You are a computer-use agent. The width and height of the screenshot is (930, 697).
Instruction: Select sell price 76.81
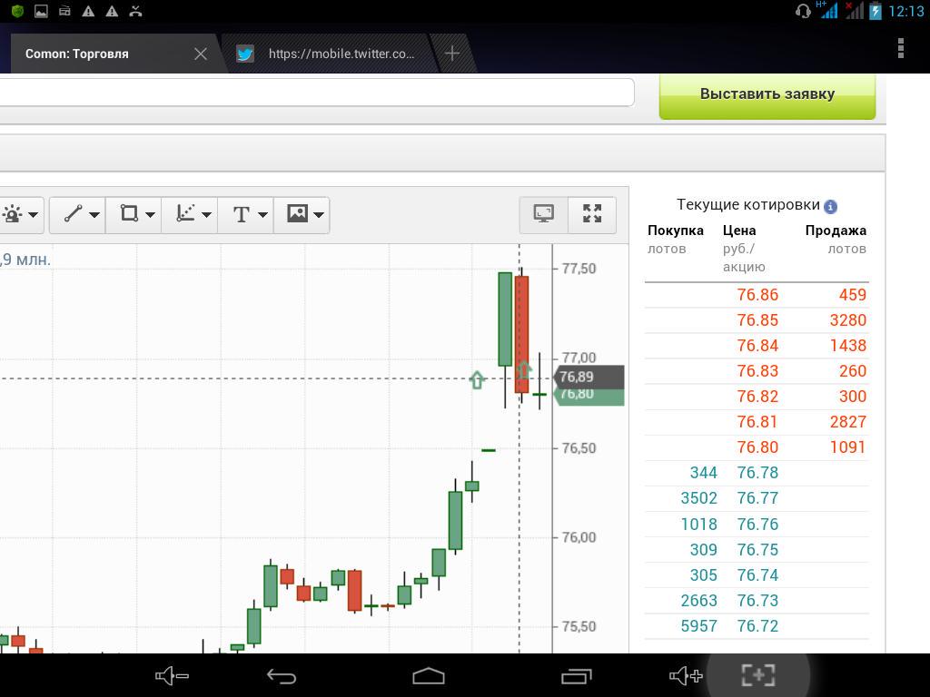point(757,422)
